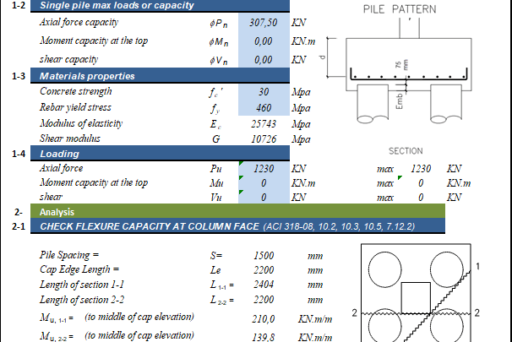The height and width of the screenshot is (342, 512).
Task: Click the 'Materials properties' section header
Action: 160,76
